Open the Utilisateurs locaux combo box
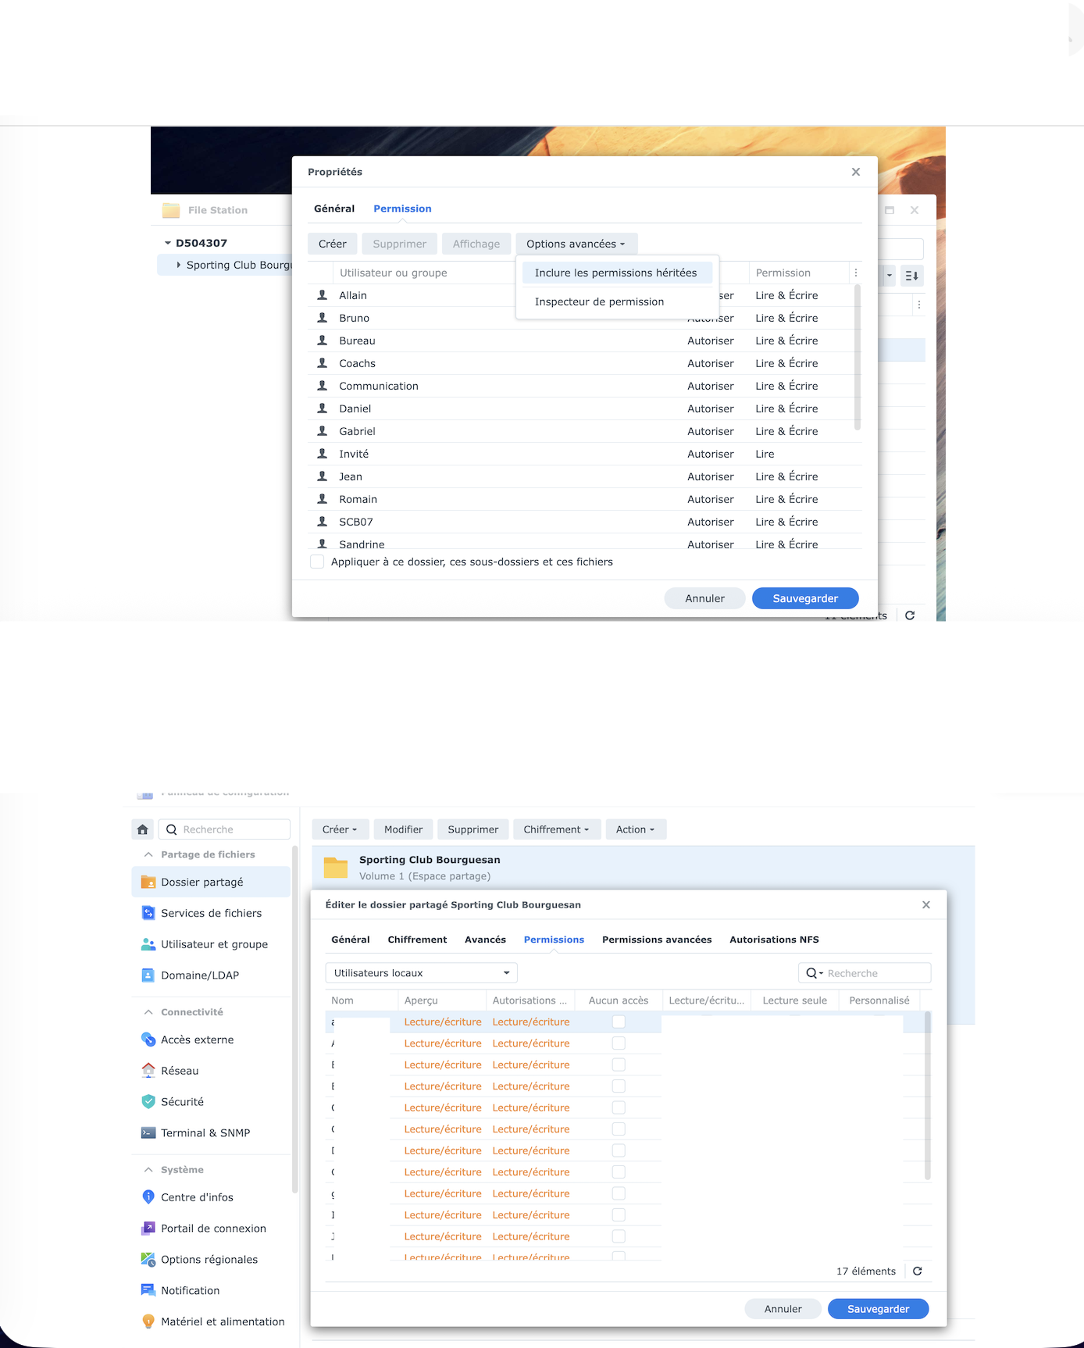The width and height of the screenshot is (1084, 1348). 422,973
